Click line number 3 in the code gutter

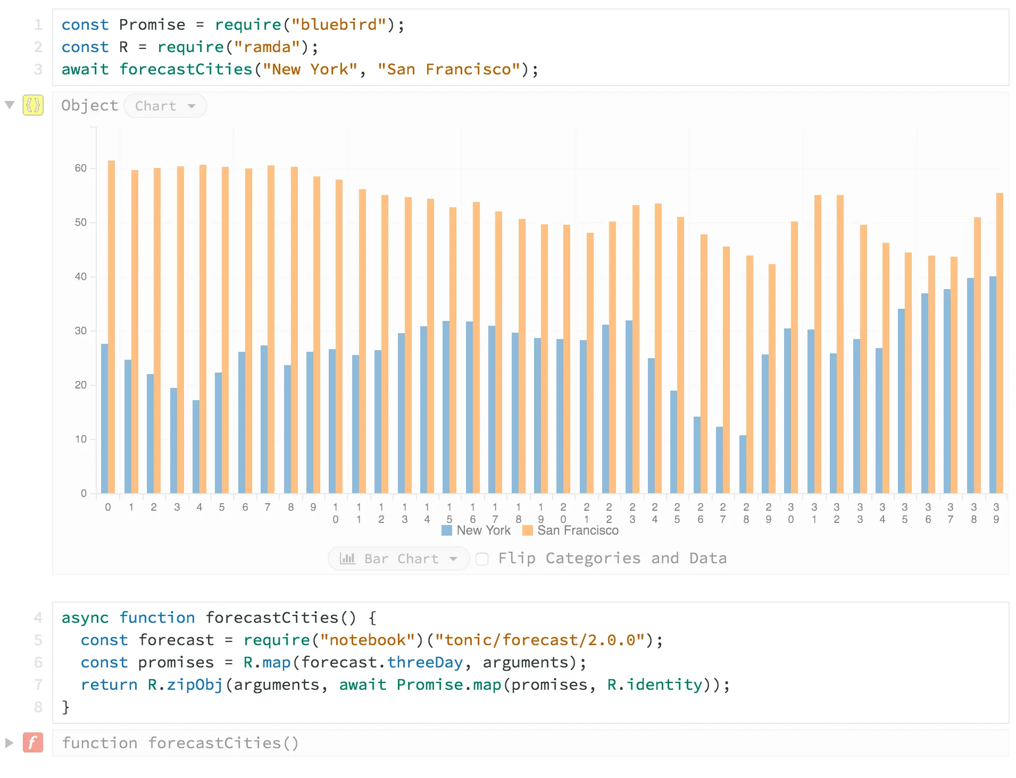point(37,69)
